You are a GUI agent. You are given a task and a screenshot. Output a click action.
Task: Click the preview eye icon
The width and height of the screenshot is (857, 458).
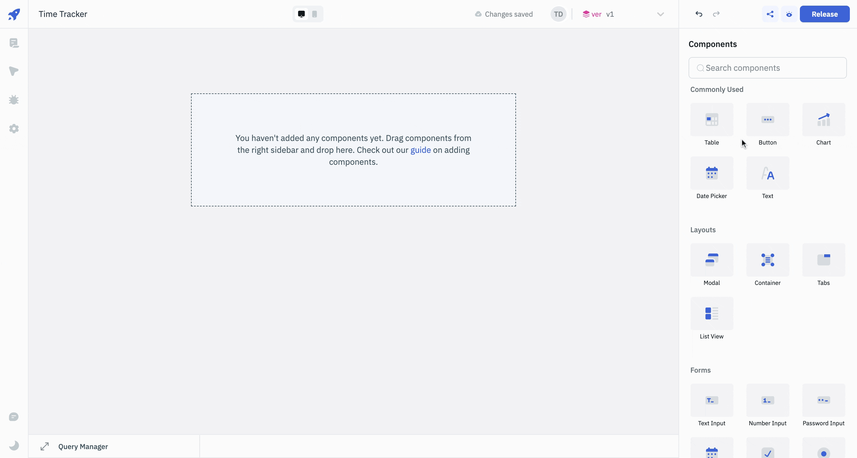tap(789, 14)
